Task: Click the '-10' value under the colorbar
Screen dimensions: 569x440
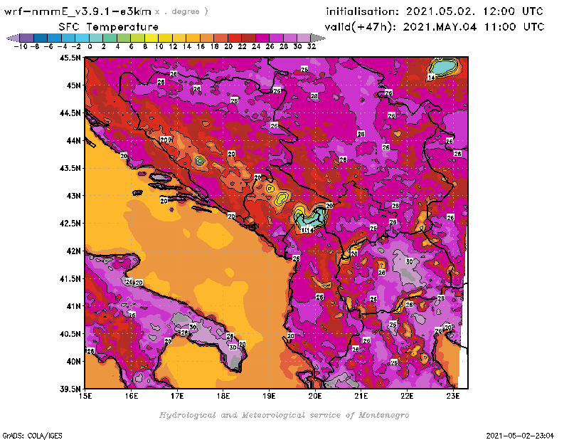Action: [x=21, y=46]
